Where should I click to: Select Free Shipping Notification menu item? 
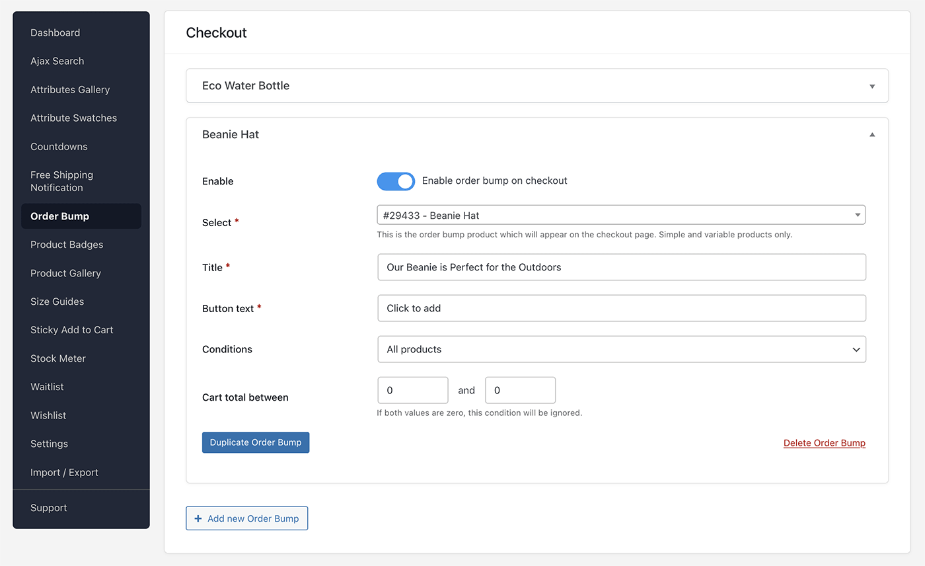point(61,181)
